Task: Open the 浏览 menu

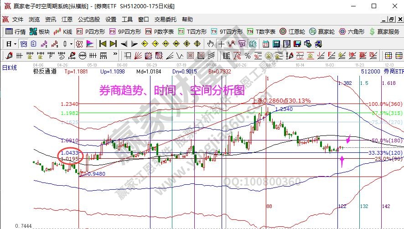Action: tap(34, 20)
